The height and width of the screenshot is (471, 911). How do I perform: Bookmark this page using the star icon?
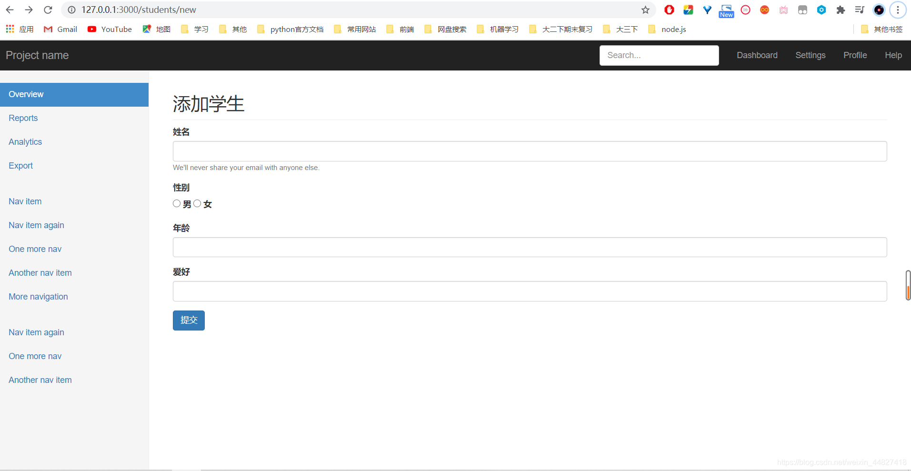click(645, 10)
